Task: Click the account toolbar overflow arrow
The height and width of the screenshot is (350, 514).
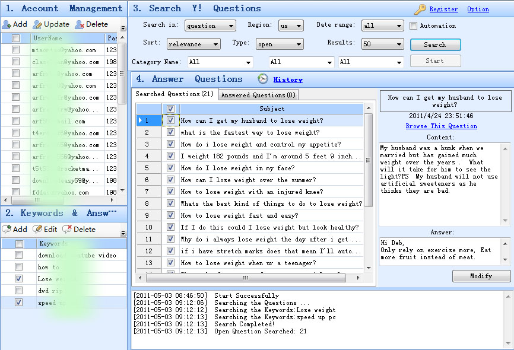Action: 123,28
